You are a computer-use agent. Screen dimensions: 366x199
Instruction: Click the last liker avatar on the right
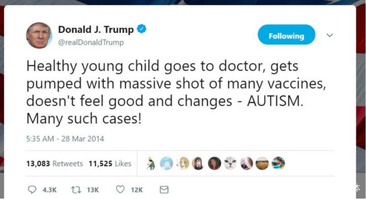pyautogui.click(x=278, y=163)
